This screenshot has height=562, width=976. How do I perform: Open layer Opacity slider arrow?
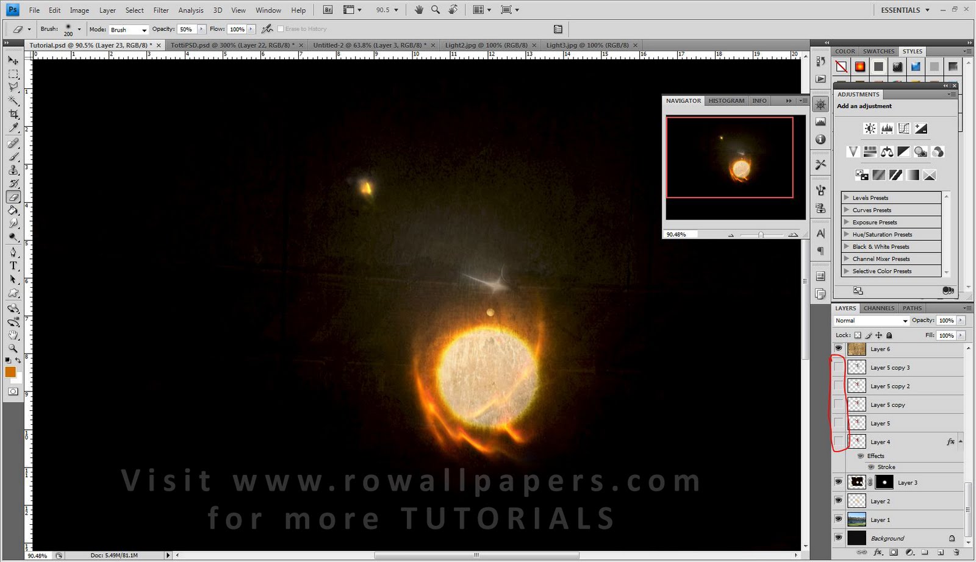pos(961,320)
